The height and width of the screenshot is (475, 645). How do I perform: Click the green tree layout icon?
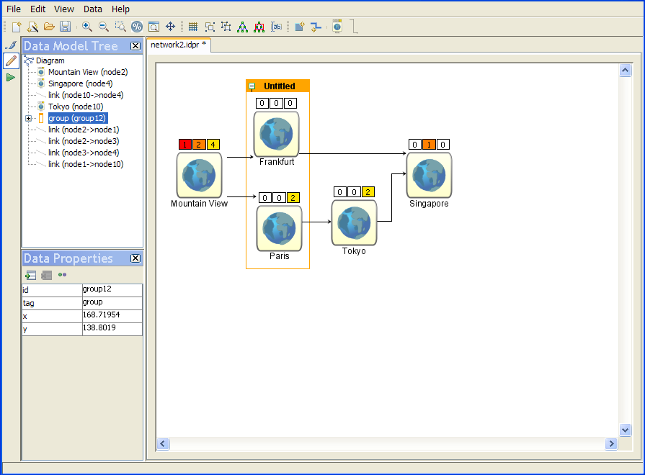point(242,27)
